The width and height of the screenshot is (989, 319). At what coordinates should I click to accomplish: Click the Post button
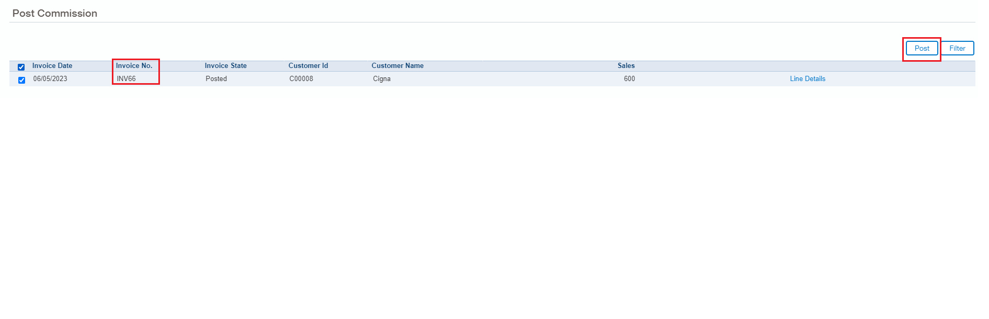tap(922, 48)
